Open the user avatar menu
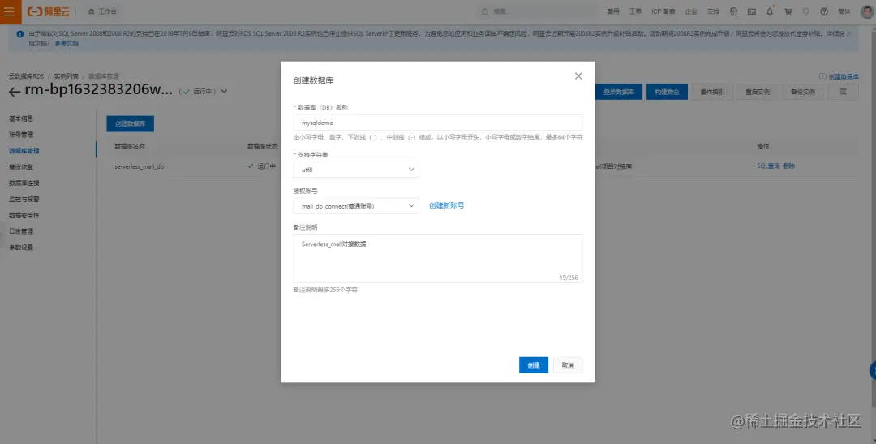This screenshot has height=444, width=876. [866, 11]
